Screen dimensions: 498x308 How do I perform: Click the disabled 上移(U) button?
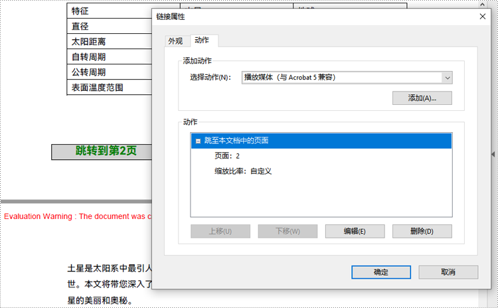220,231
